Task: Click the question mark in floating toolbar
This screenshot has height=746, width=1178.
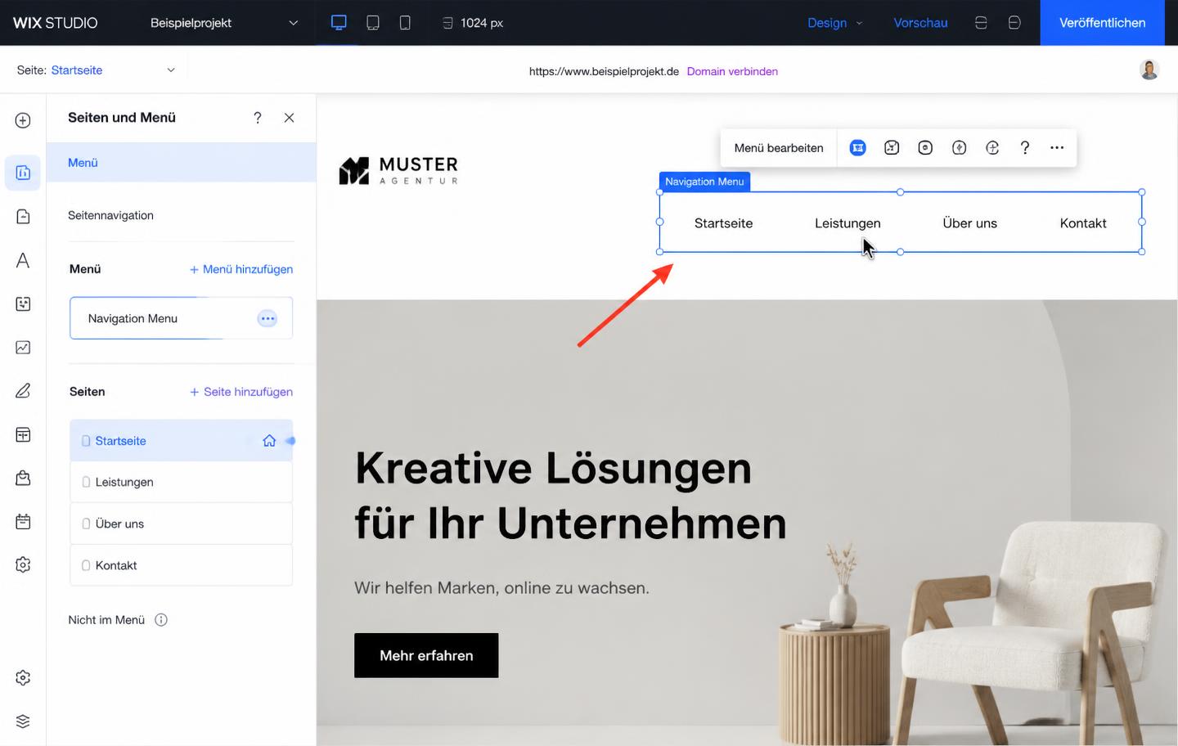Action: click(1025, 148)
